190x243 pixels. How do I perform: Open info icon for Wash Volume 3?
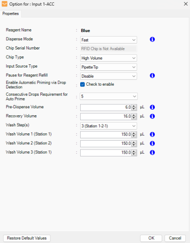[x=152, y=152]
